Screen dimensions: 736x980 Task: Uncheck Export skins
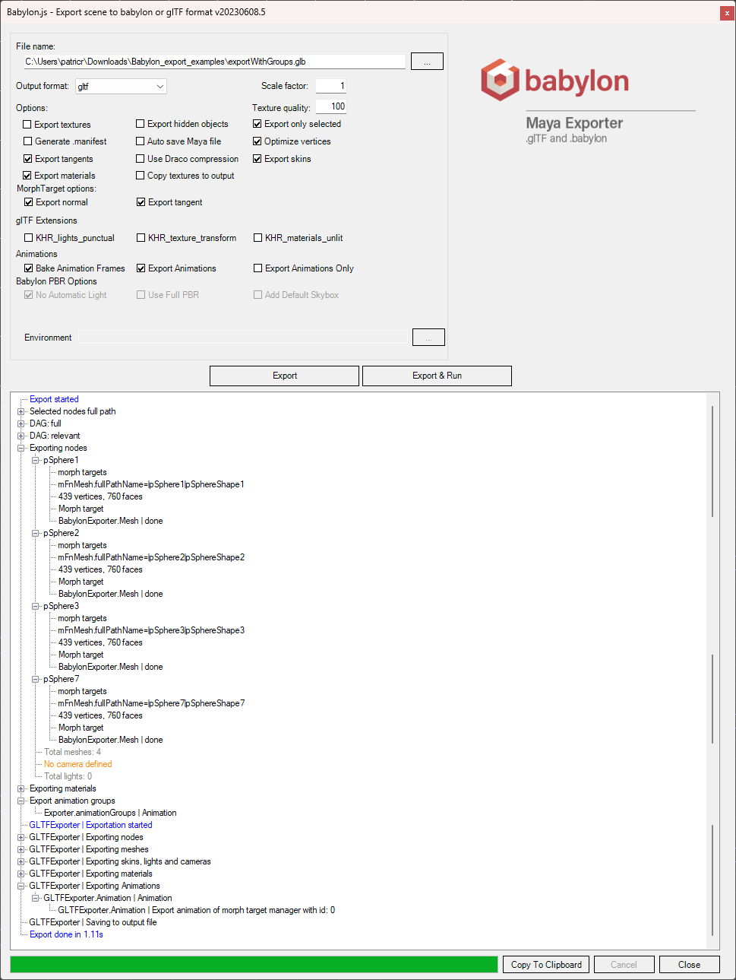point(257,158)
